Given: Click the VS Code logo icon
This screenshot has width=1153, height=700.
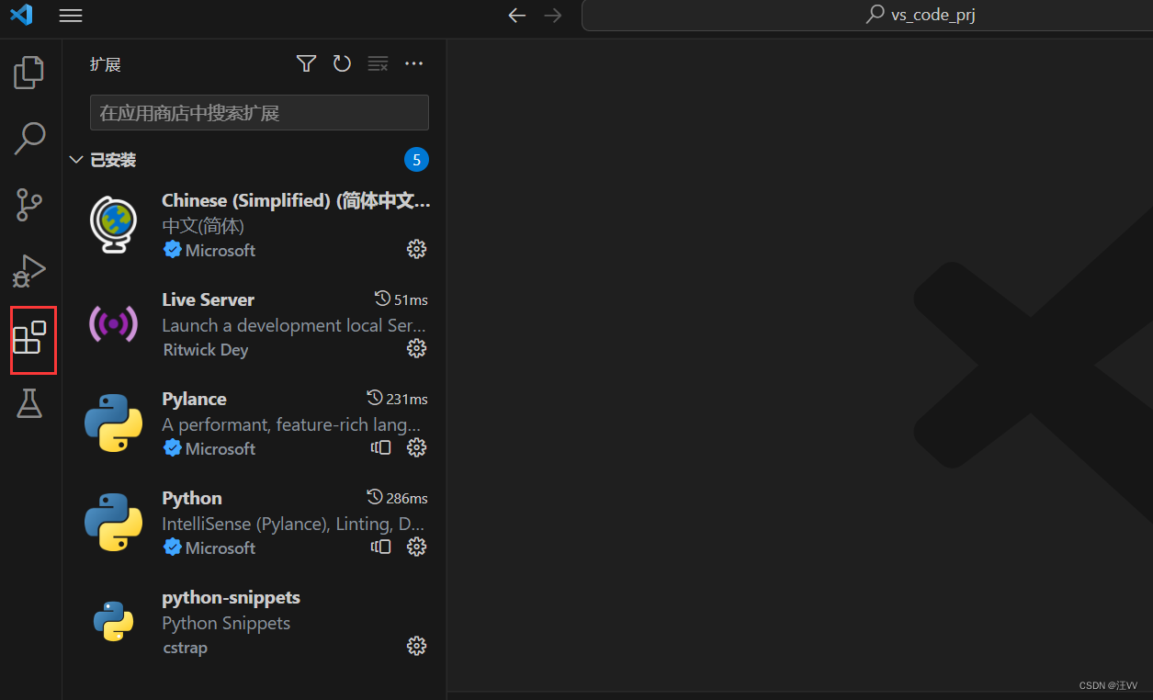Looking at the screenshot, I should point(21,15).
